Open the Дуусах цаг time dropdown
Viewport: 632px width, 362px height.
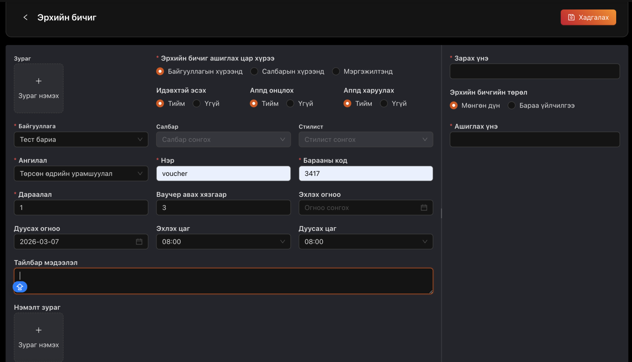coord(365,241)
